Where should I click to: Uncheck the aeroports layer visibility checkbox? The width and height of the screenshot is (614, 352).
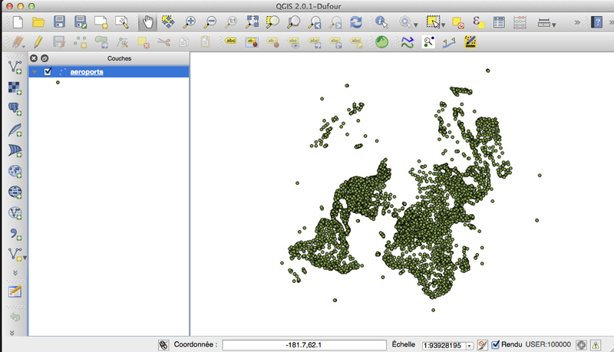coord(48,72)
